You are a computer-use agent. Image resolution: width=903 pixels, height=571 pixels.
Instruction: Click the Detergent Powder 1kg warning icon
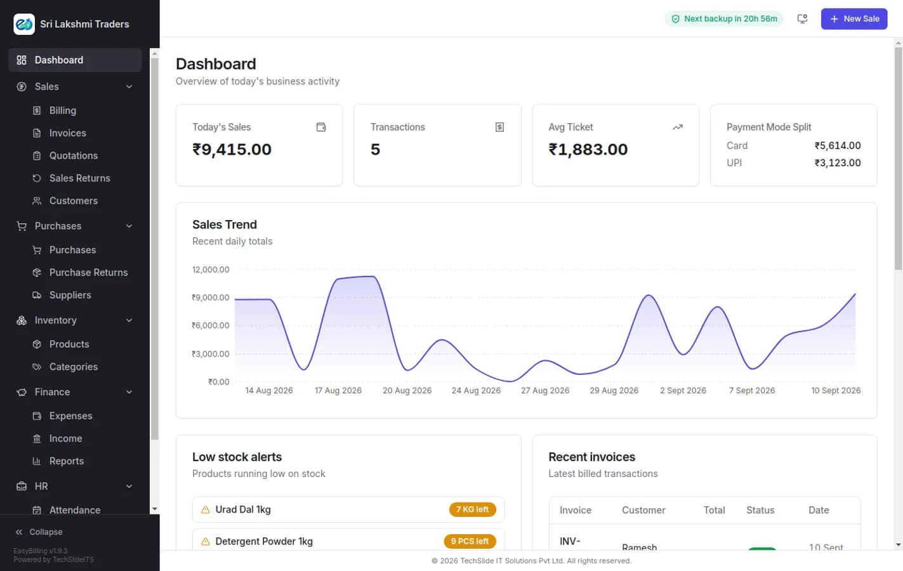coord(205,541)
